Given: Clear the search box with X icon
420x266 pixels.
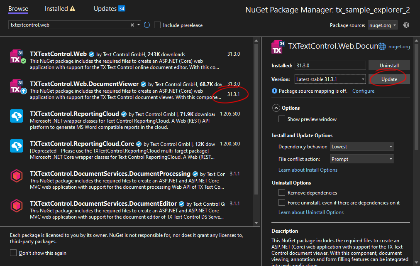Looking at the screenshot, I should click(x=132, y=25).
